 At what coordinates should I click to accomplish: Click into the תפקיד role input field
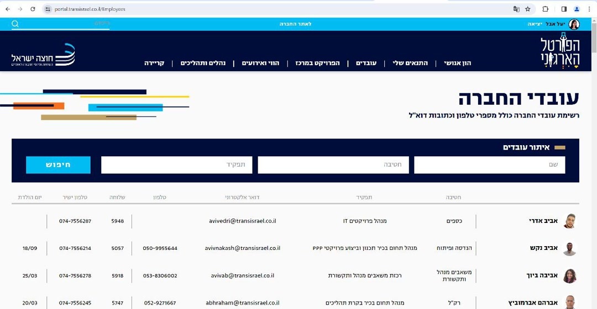pos(176,165)
